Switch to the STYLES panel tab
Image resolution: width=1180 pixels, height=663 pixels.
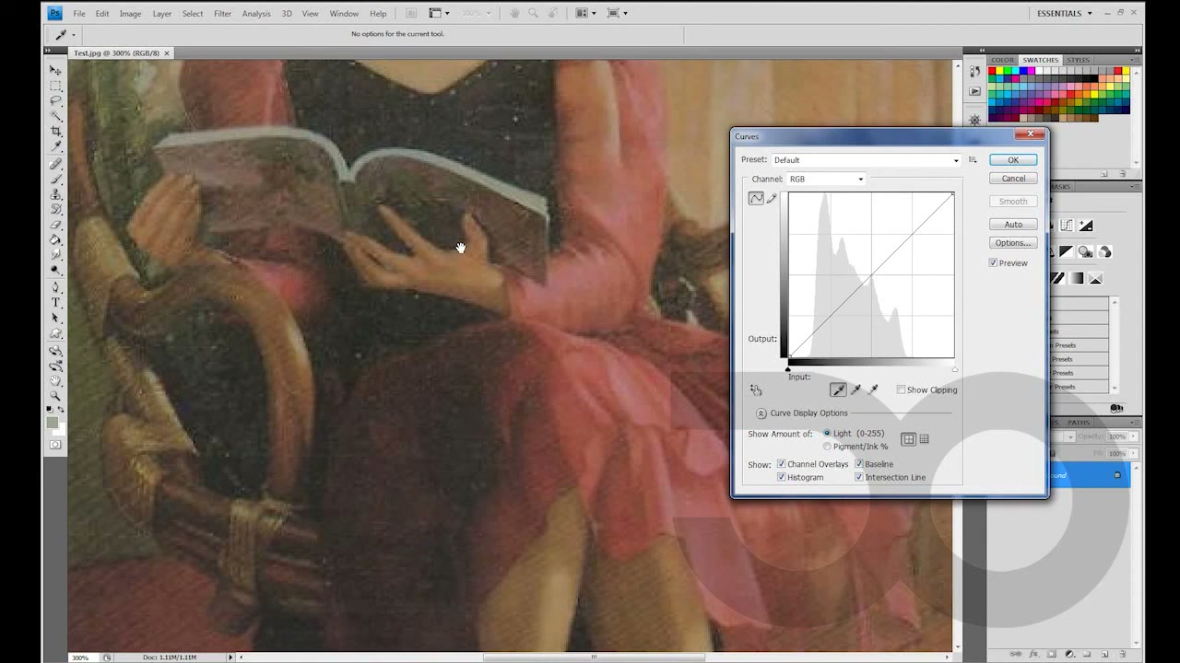coord(1078,60)
